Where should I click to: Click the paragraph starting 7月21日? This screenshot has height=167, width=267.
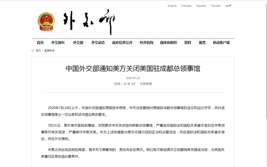pos(133,132)
